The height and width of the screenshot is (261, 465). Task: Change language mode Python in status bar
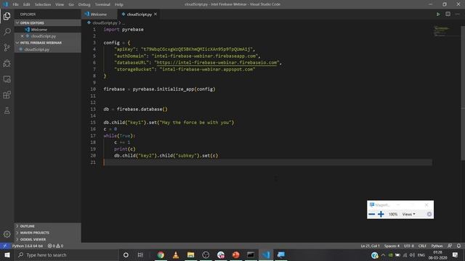click(437, 246)
